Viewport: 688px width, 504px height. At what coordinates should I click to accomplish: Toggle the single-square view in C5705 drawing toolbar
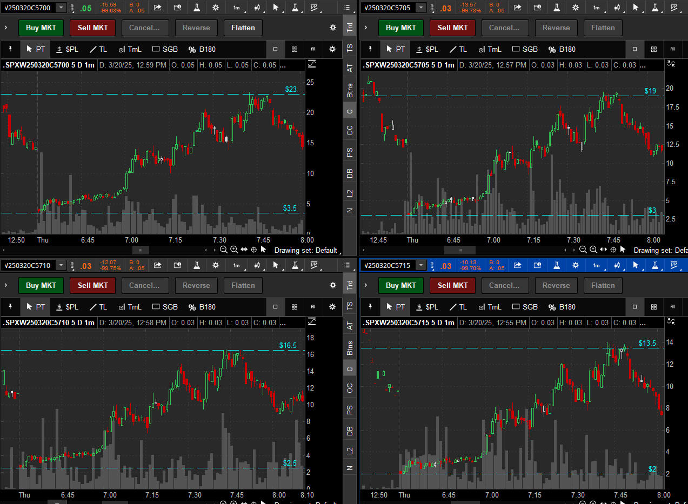(x=635, y=49)
